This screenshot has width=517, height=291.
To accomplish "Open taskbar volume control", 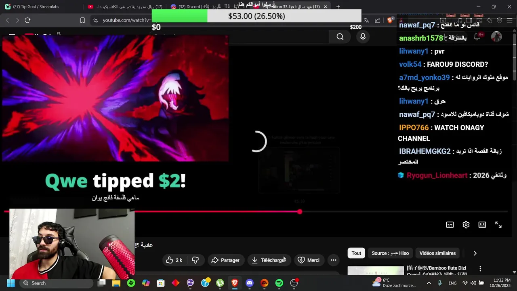I will pos(473,283).
